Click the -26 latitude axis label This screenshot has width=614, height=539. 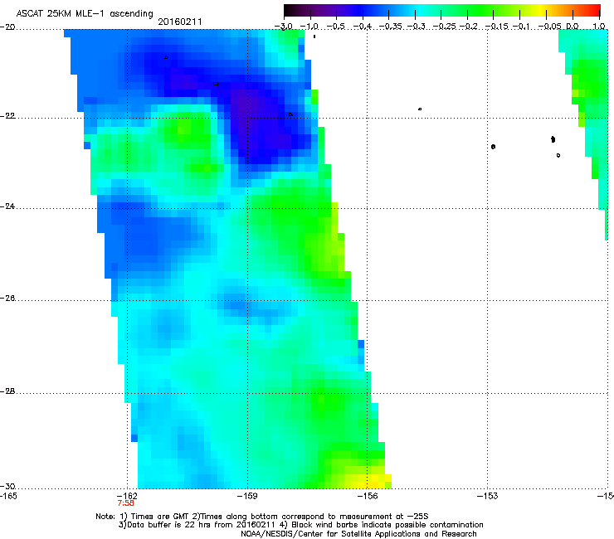7,299
